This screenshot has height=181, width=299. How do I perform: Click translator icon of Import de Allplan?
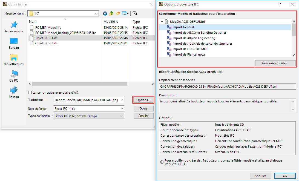click(x=169, y=38)
